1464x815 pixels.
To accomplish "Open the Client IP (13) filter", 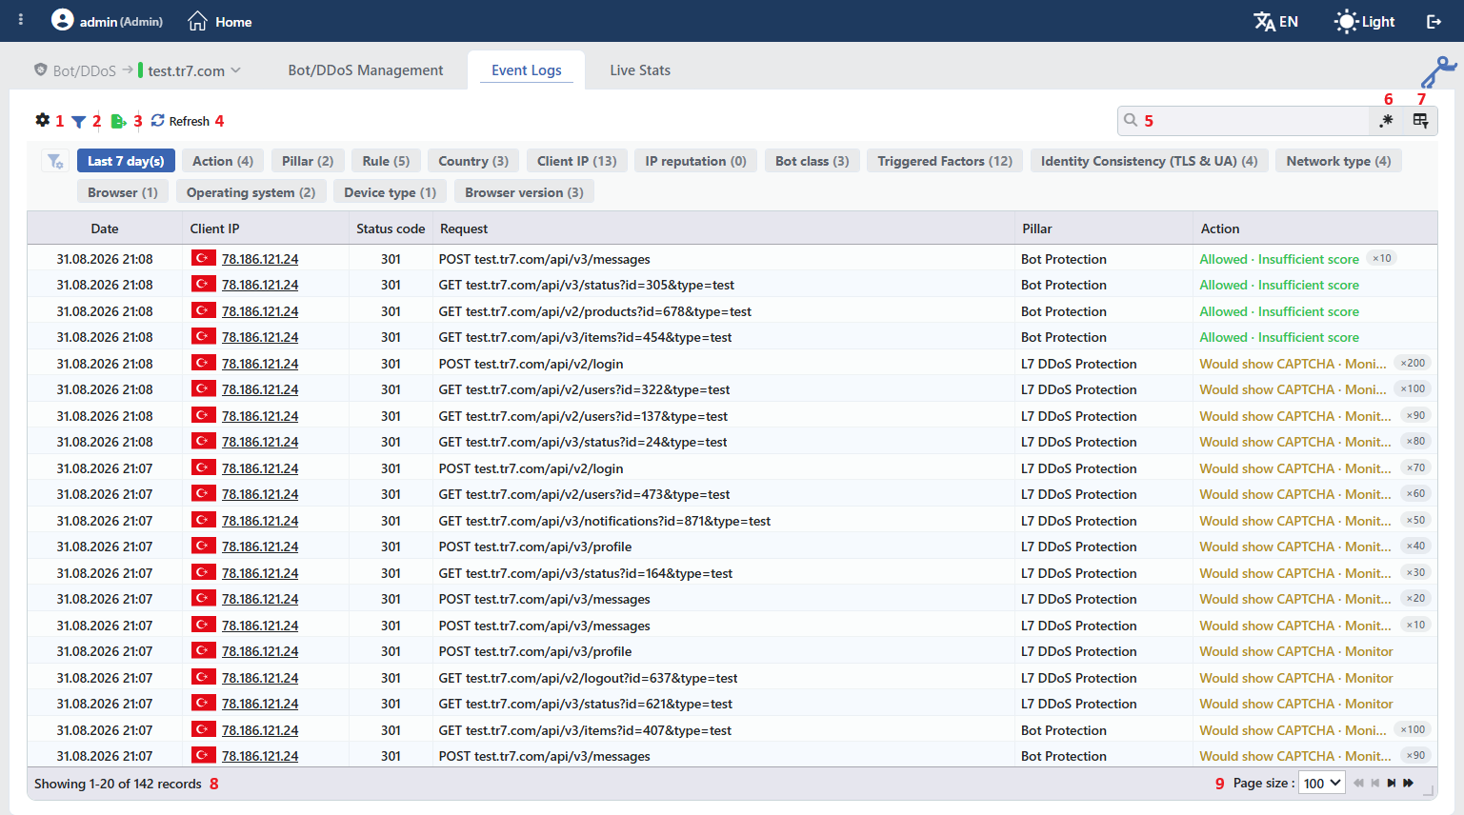I will [576, 161].
